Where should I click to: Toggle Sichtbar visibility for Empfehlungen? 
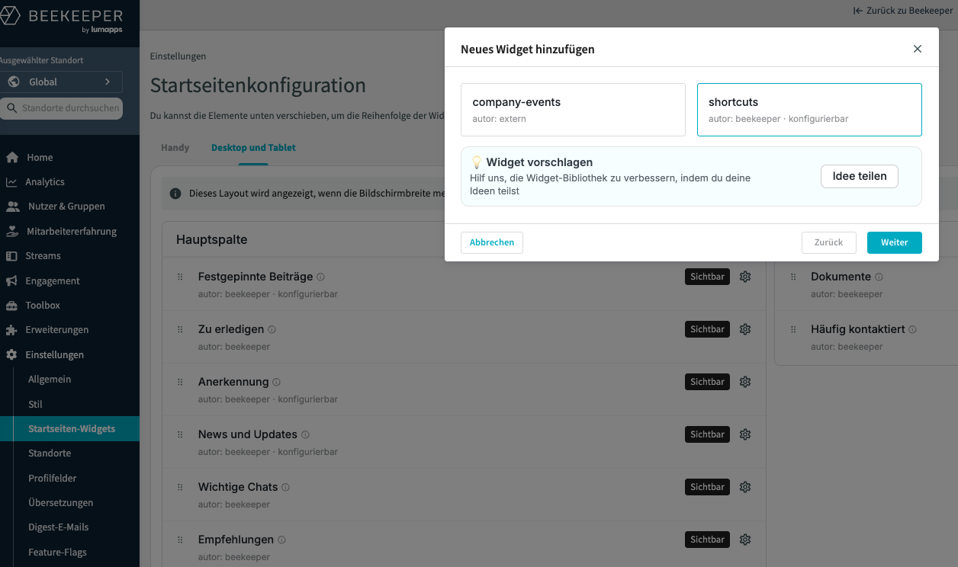coord(706,540)
